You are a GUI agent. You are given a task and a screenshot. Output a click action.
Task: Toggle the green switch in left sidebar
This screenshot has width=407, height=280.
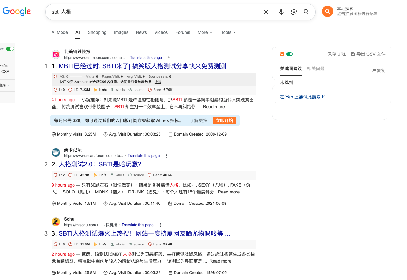click(x=10, y=49)
